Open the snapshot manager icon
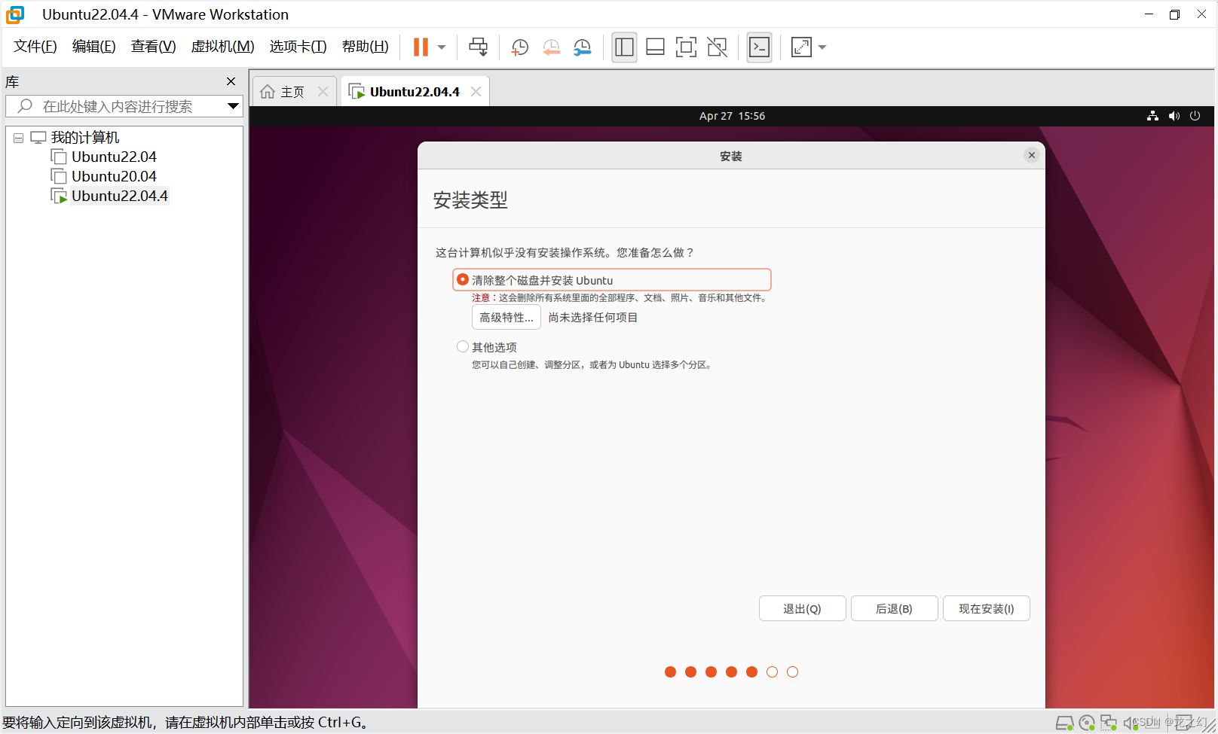This screenshot has height=734, width=1218. pyautogui.click(x=582, y=47)
